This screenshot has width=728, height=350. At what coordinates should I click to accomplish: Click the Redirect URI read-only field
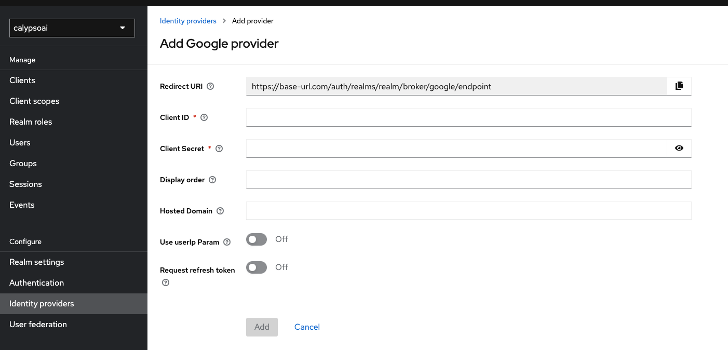456,86
